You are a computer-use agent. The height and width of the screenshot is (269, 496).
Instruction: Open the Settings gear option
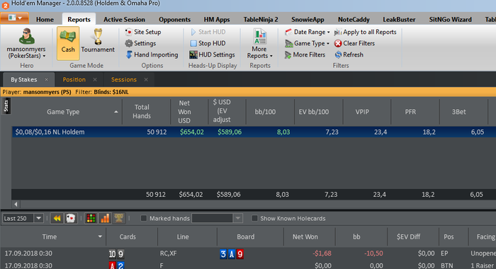click(140, 43)
